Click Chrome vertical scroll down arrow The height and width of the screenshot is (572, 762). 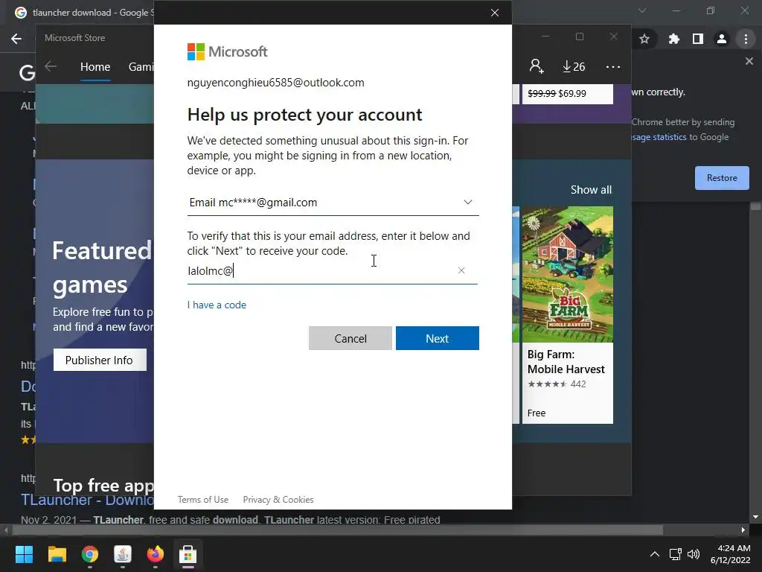[x=755, y=517]
